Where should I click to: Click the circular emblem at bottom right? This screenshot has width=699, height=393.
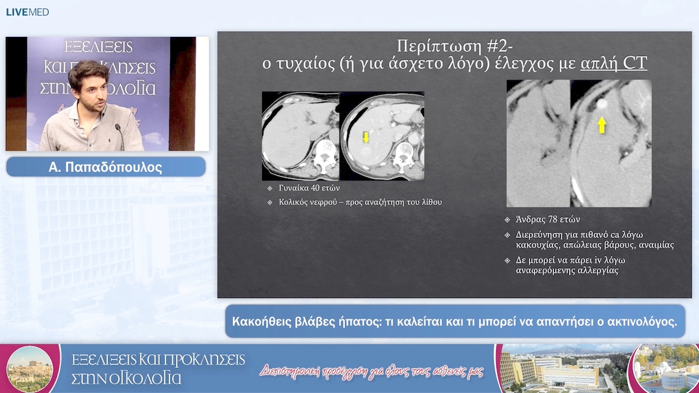pos(668,370)
